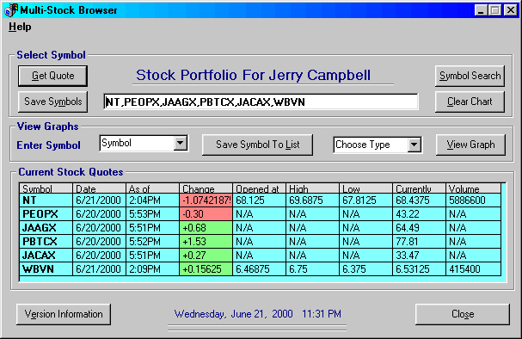Minimize the Multi-Stock Browser window
Viewport: 522px width, 339px height.
pos(481,10)
